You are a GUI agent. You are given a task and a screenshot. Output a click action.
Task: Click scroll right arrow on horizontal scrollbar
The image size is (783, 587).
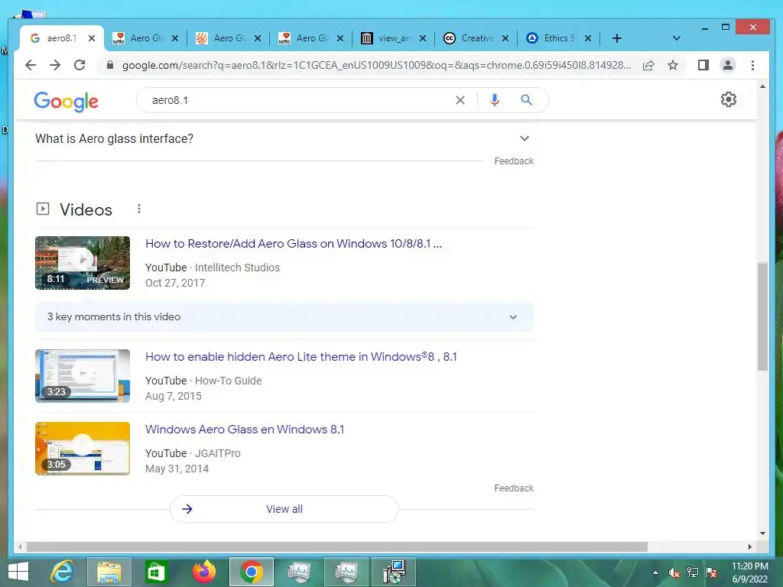749,547
